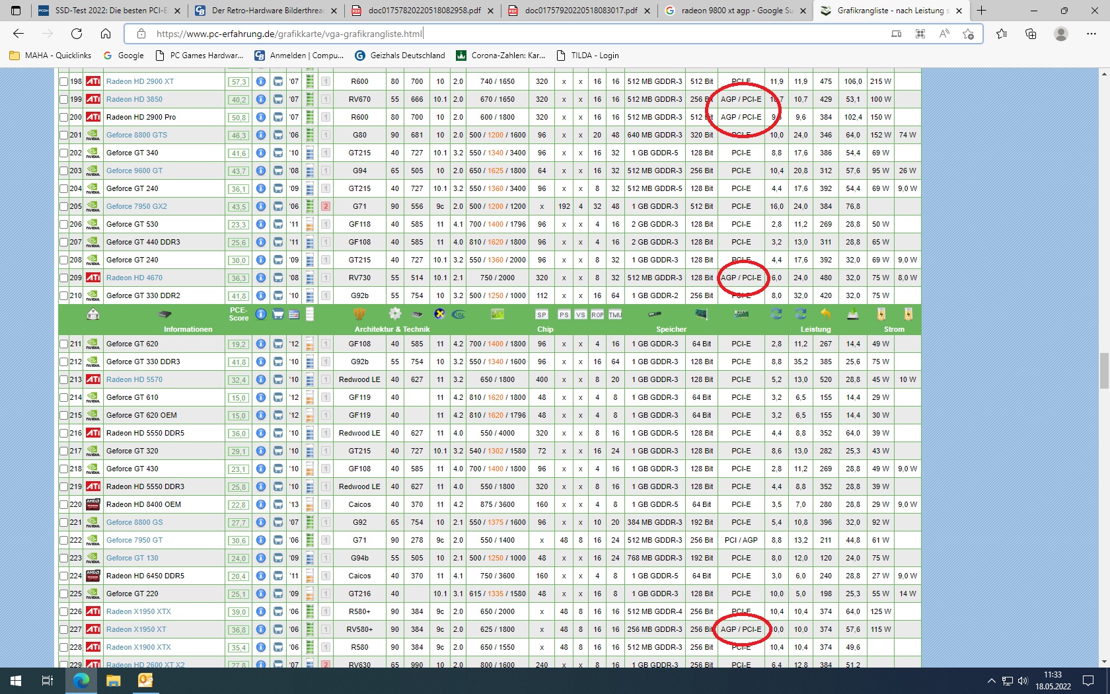1110x694 pixels.
Task: Open shop icon for Geforce 9600 GT
Action: [278, 171]
